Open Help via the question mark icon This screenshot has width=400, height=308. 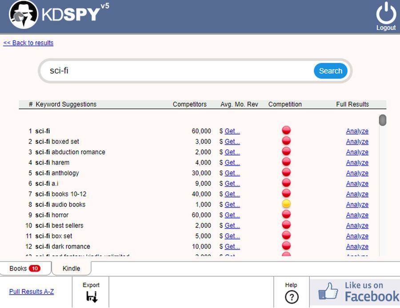(291, 296)
